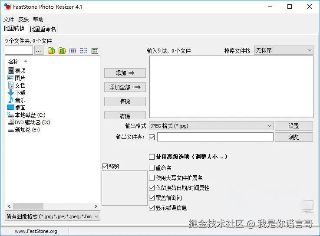Click the lower 清除 button
This screenshot has height=236, width=320.
[125, 115]
